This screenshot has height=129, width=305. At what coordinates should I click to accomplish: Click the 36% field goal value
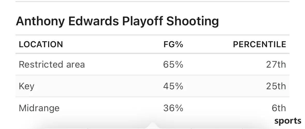(173, 108)
